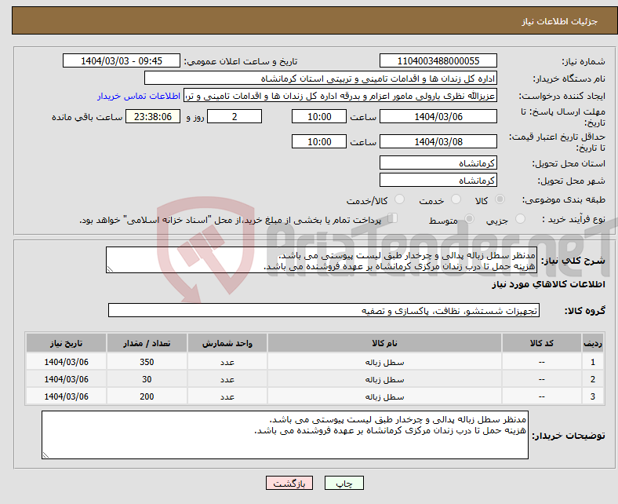Click the announcement date field 1404/03/03 - 09:45
This screenshot has width=618, height=504.
point(122,60)
